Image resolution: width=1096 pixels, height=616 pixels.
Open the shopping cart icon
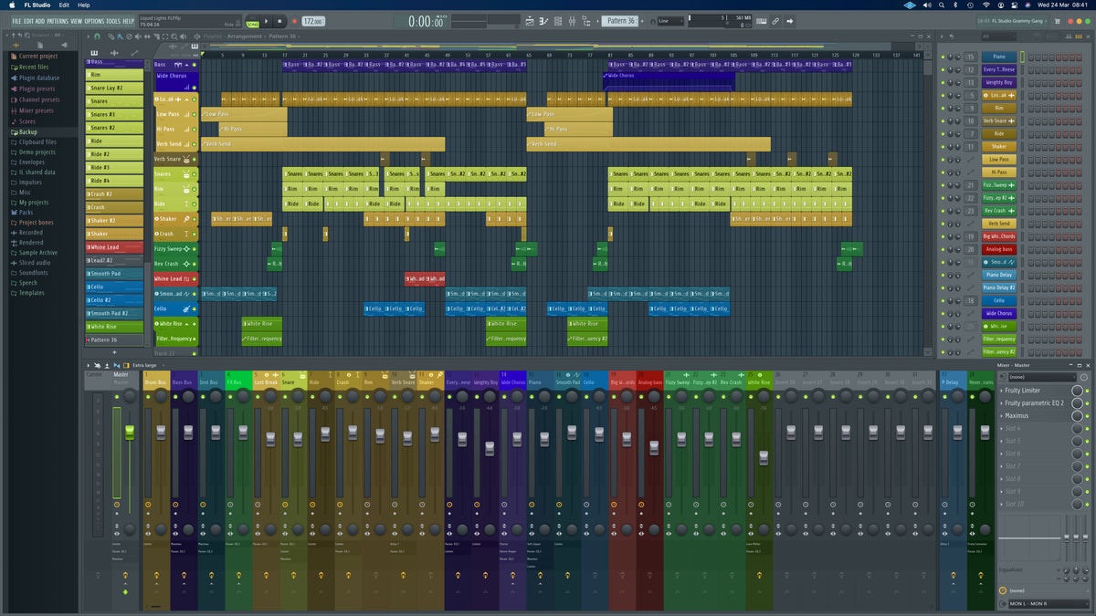click(1057, 21)
